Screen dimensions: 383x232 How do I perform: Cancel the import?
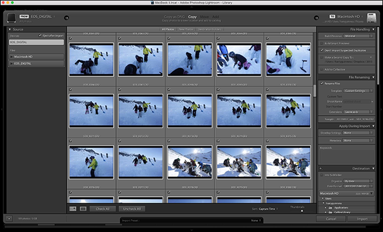pos(331,219)
